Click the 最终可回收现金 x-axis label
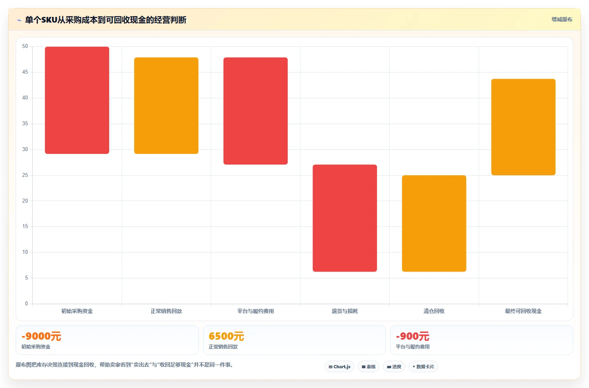The width and height of the screenshot is (589, 388). point(523,311)
